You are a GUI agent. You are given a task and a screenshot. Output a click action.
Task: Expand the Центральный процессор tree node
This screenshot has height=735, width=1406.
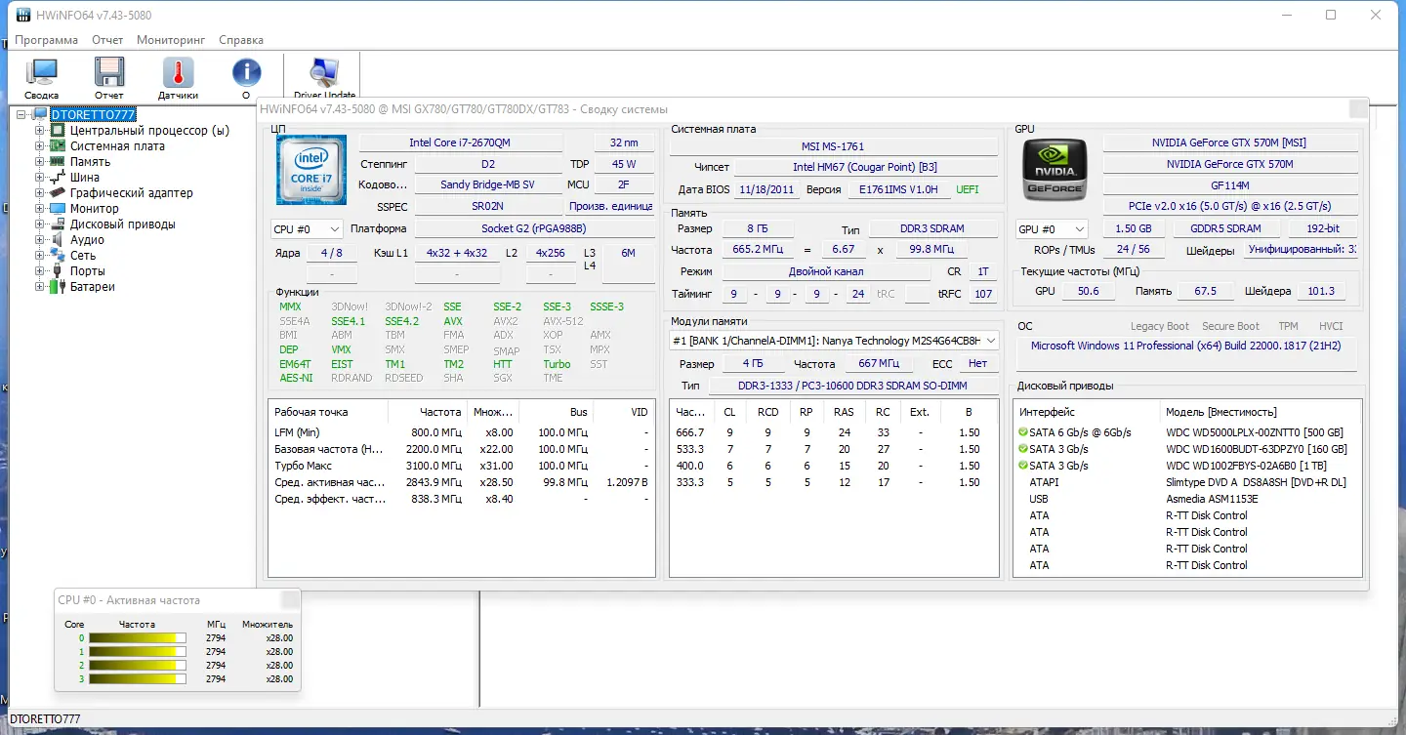click(40, 131)
